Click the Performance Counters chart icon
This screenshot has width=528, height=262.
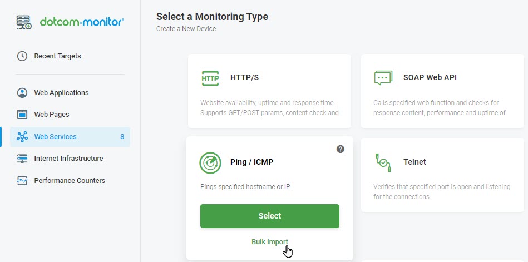[x=22, y=181]
